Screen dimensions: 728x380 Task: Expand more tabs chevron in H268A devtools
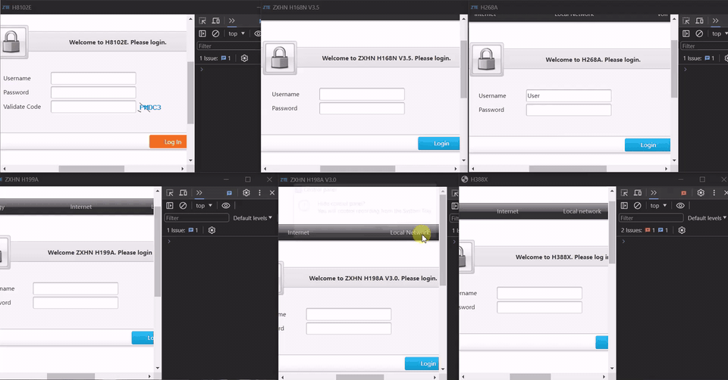click(x=715, y=21)
